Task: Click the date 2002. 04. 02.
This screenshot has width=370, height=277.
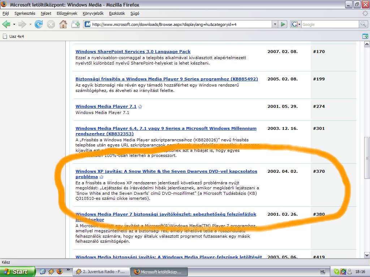Action: 283,171
